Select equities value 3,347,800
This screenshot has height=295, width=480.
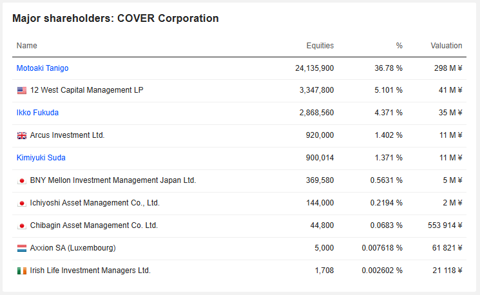coord(316,90)
